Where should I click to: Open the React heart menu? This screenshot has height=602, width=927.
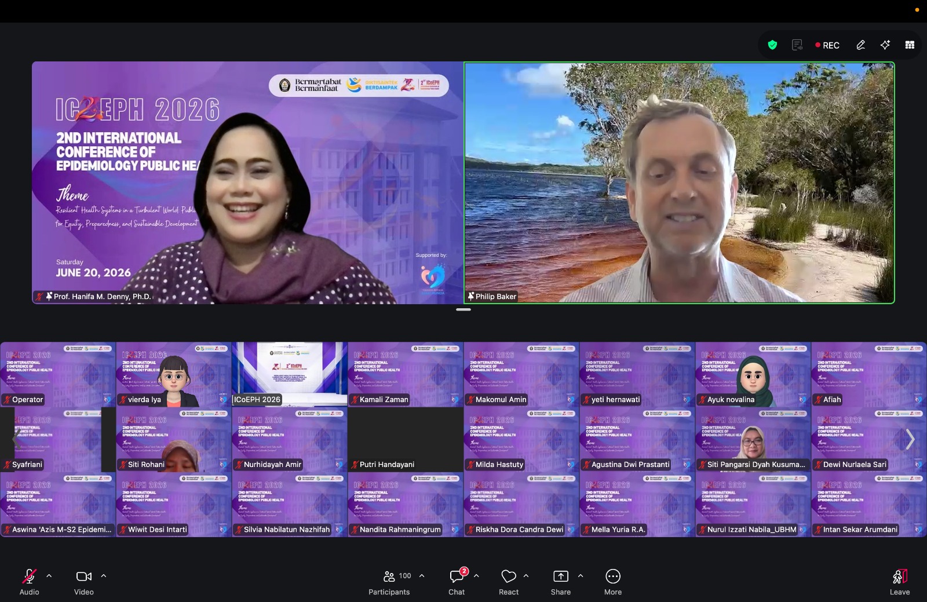point(509,582)
